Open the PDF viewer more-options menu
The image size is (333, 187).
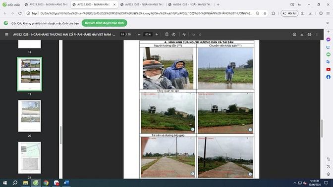tap(317, 34)
